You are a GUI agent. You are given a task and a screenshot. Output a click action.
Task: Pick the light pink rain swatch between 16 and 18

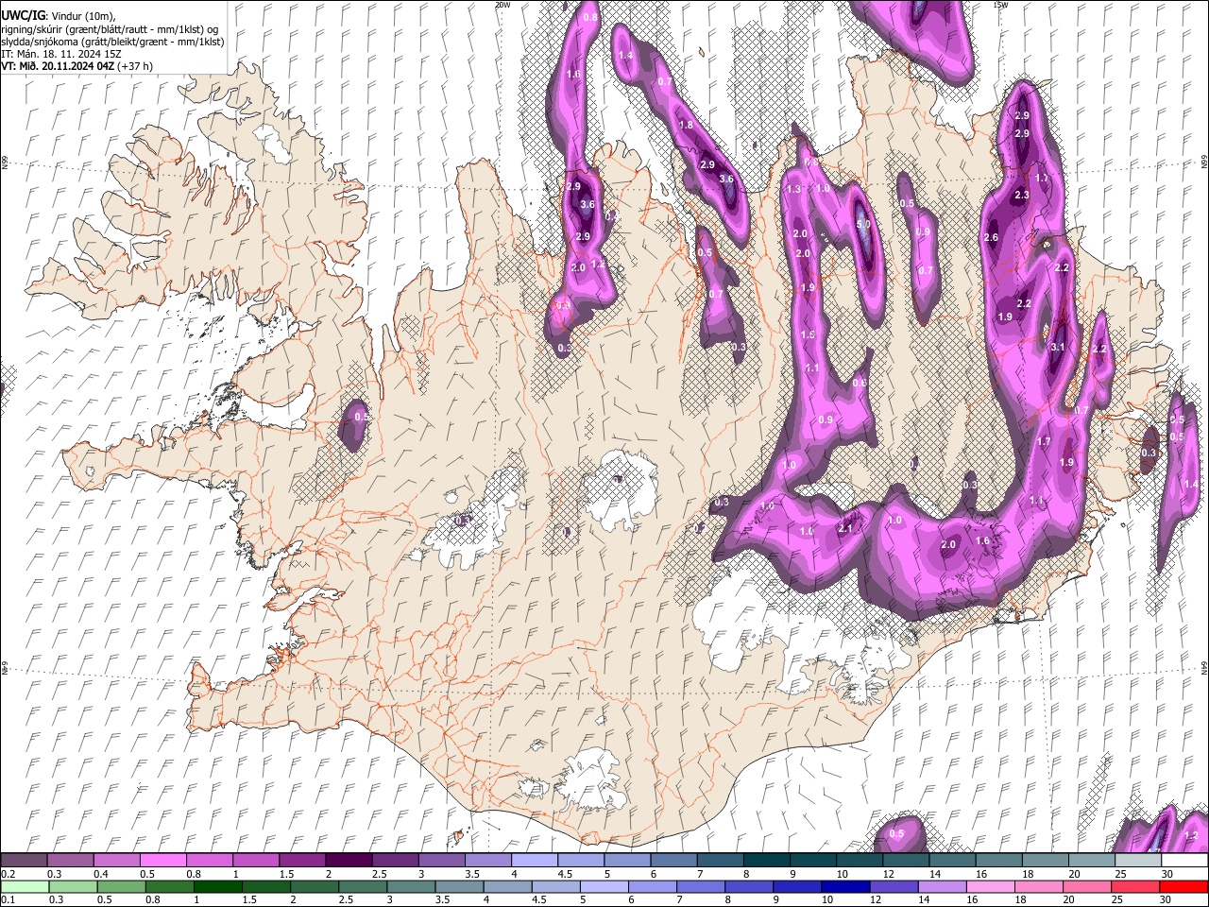pyautogui.click(x=991, y=886)
